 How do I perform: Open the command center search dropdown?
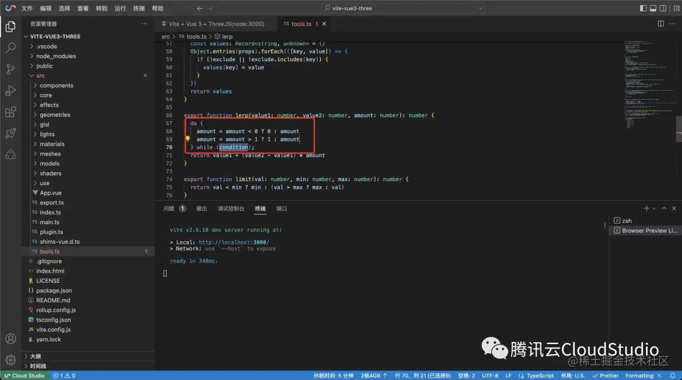click(x=480, y=8)
